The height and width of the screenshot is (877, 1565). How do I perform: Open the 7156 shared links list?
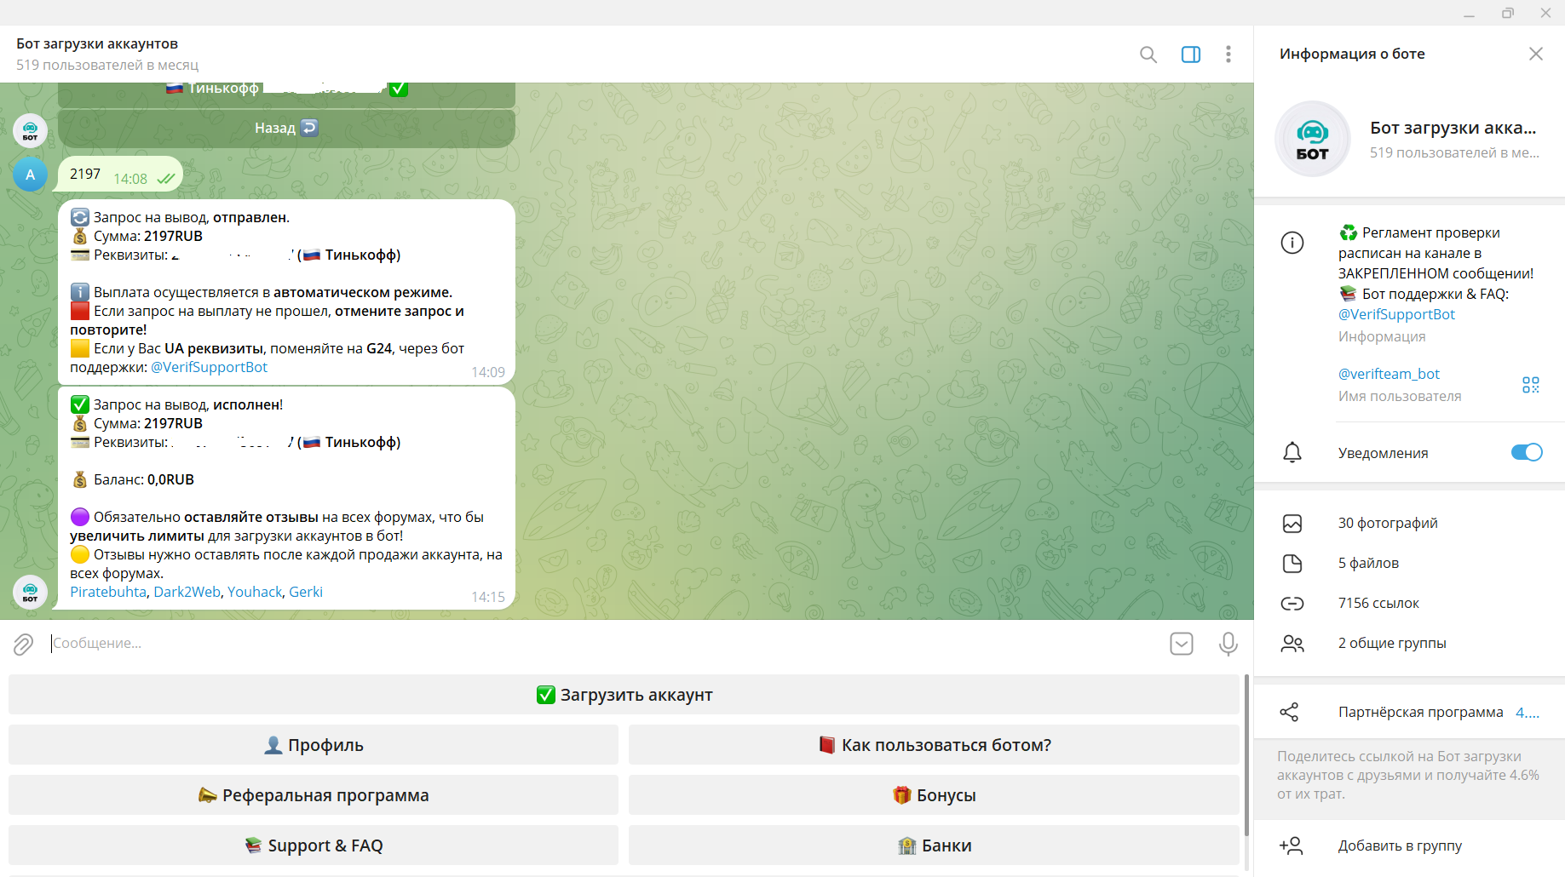1378,603
